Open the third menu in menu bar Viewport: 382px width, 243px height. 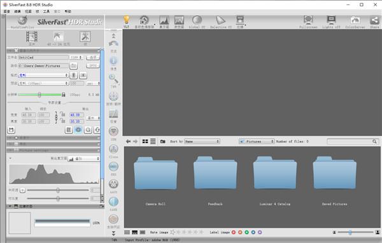(x=28, y=11)
